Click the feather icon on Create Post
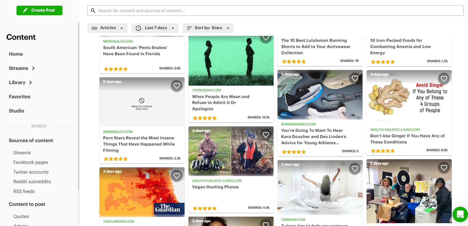The height and width of the screenshot is (226, 468). tap(25, 10)
